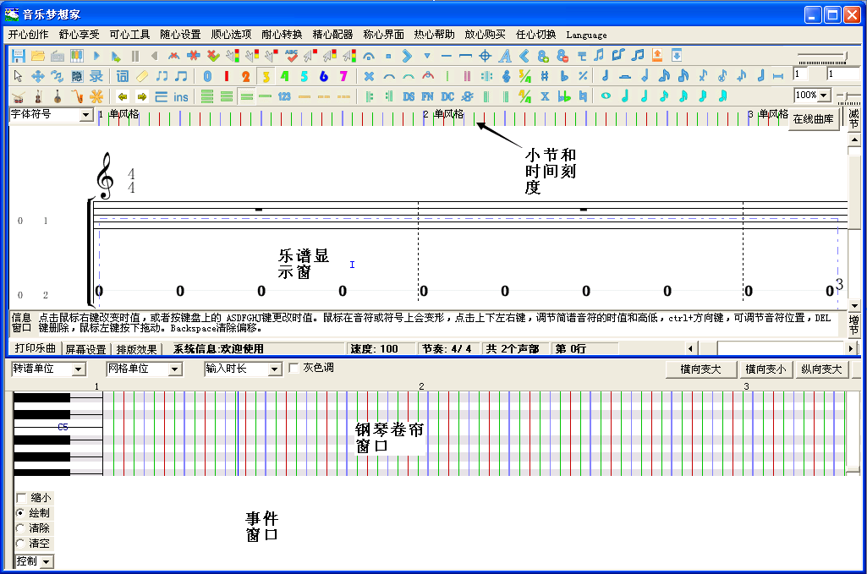Select the orange number 2 note
The width and height of the screenshot is (867, 574).
(246, 76)
